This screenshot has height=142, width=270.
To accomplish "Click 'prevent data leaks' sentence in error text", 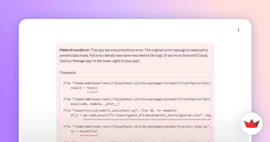I will tap(74, 56).
